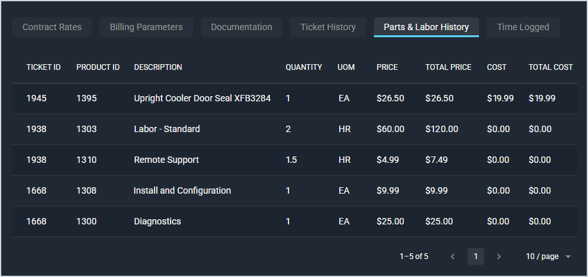Select the Diagnostics row
Viewport: 588px width, 277px height.
[157, 222]
